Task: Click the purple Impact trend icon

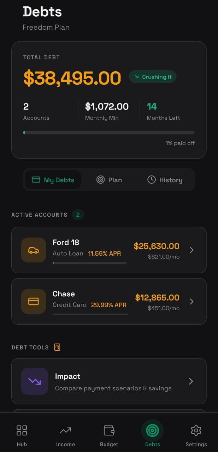Action: (x=34, y=381)
